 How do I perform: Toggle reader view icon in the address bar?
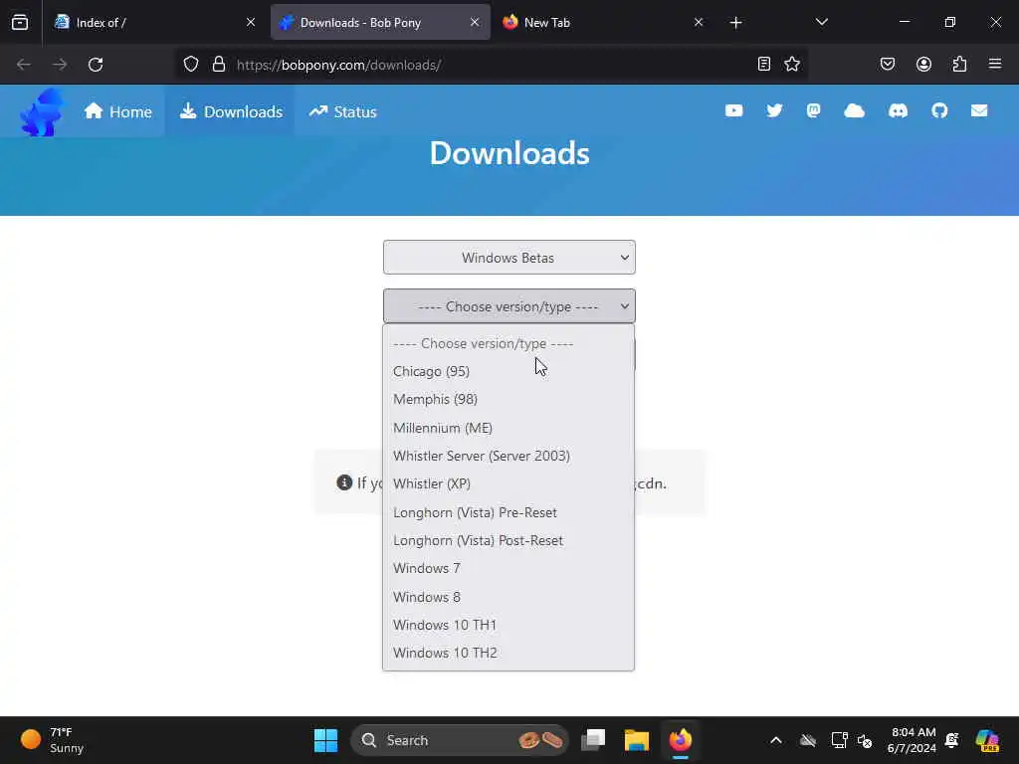click(x=764, y=65)
